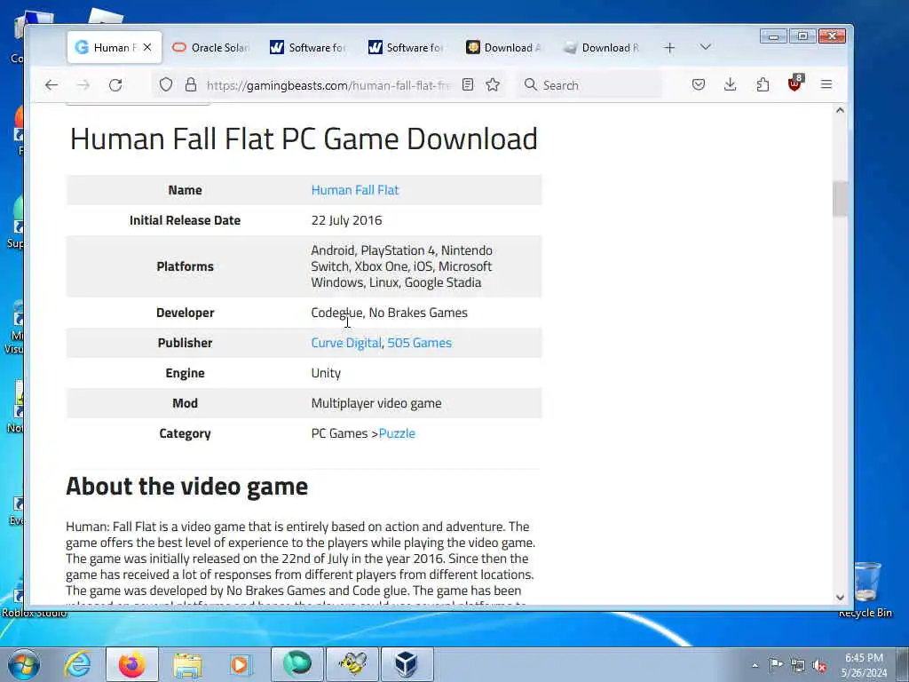Viewport: 909px width, 682px height.
Task: Switch to the Download A tab
Action: [x=504, y=48]
